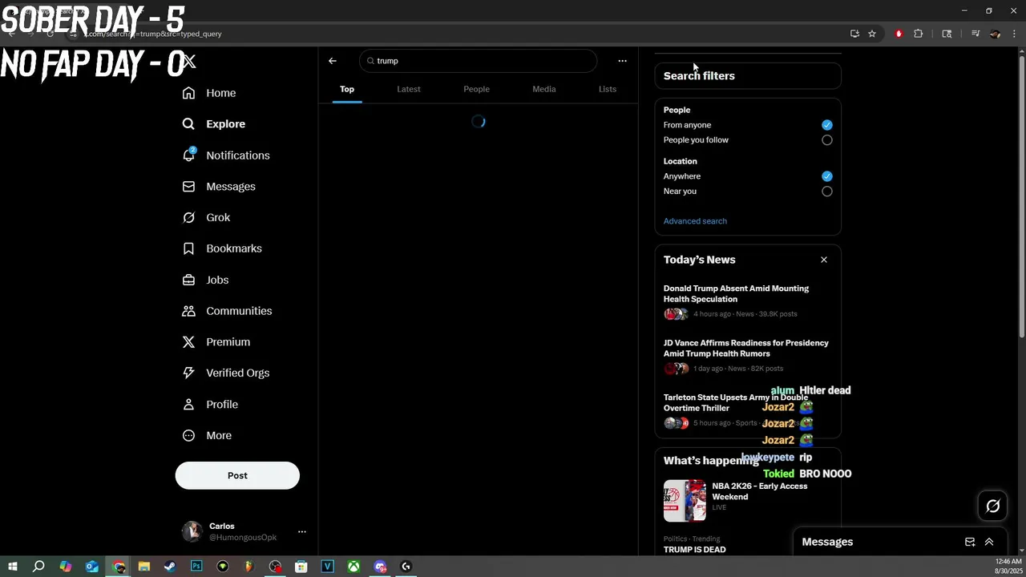Open account menu dots next to Carlos
The image size is (1026, 577).
(x=302, y=531)
